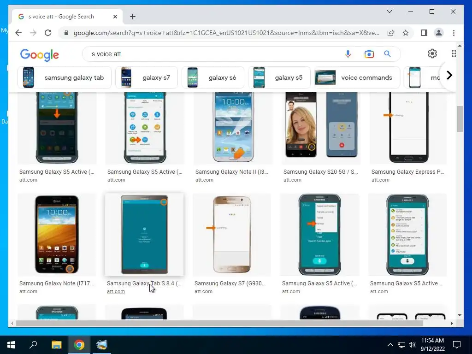Open a new Chrome tab
Screen dimensions: 472x354
pyautogui.click(x=133, y=17)
